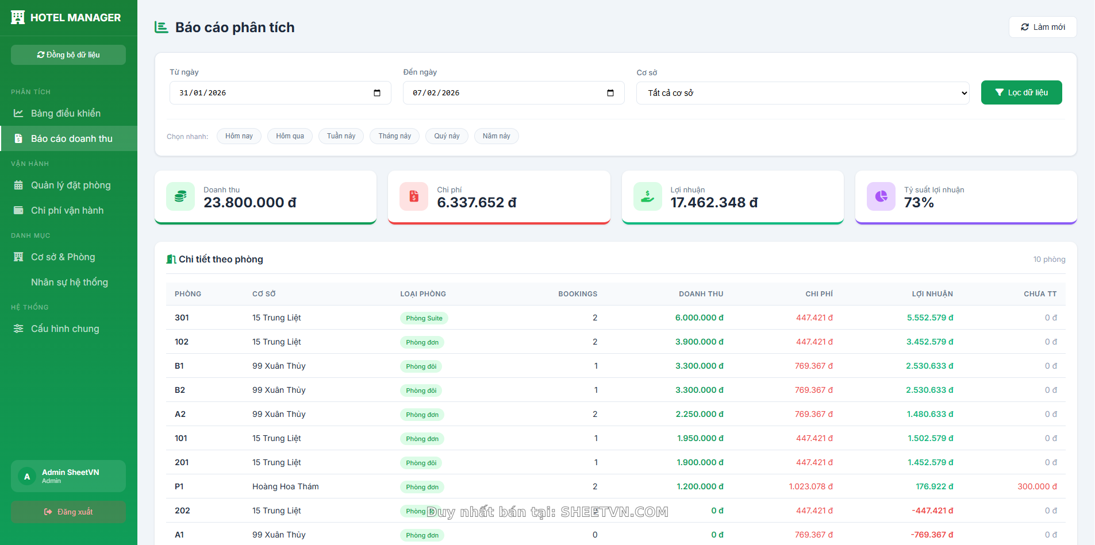Click the Làm mới refresh button
The image size is (1095, 545).
1042,27
